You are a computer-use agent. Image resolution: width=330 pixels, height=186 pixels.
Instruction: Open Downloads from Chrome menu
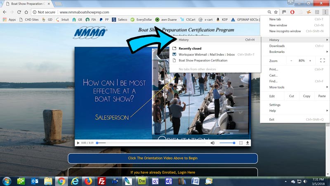295,46
